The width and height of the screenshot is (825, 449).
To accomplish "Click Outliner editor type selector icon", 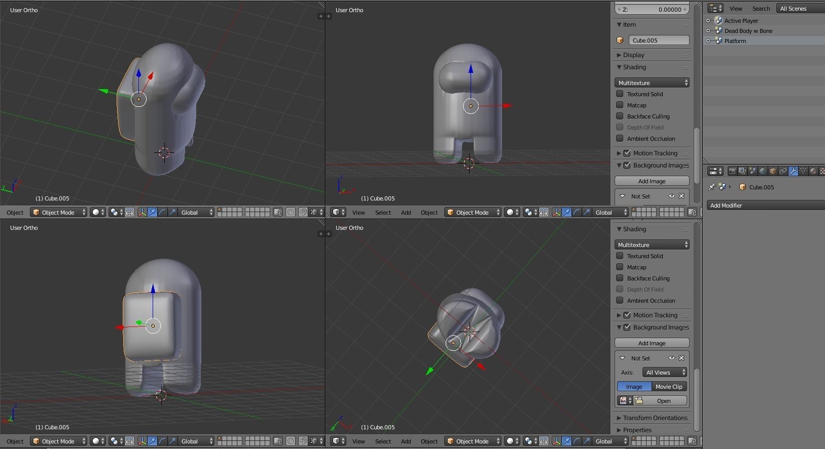I will pos(715,8).
